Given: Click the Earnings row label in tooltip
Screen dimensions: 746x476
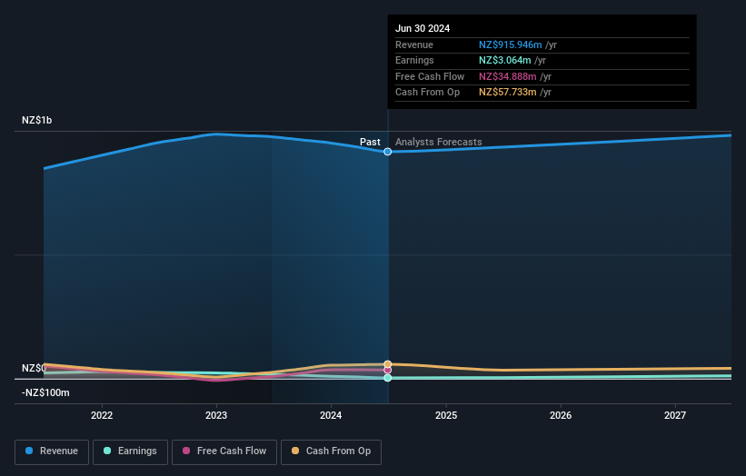Looking at the screenshot, I should tap(414, 60).
